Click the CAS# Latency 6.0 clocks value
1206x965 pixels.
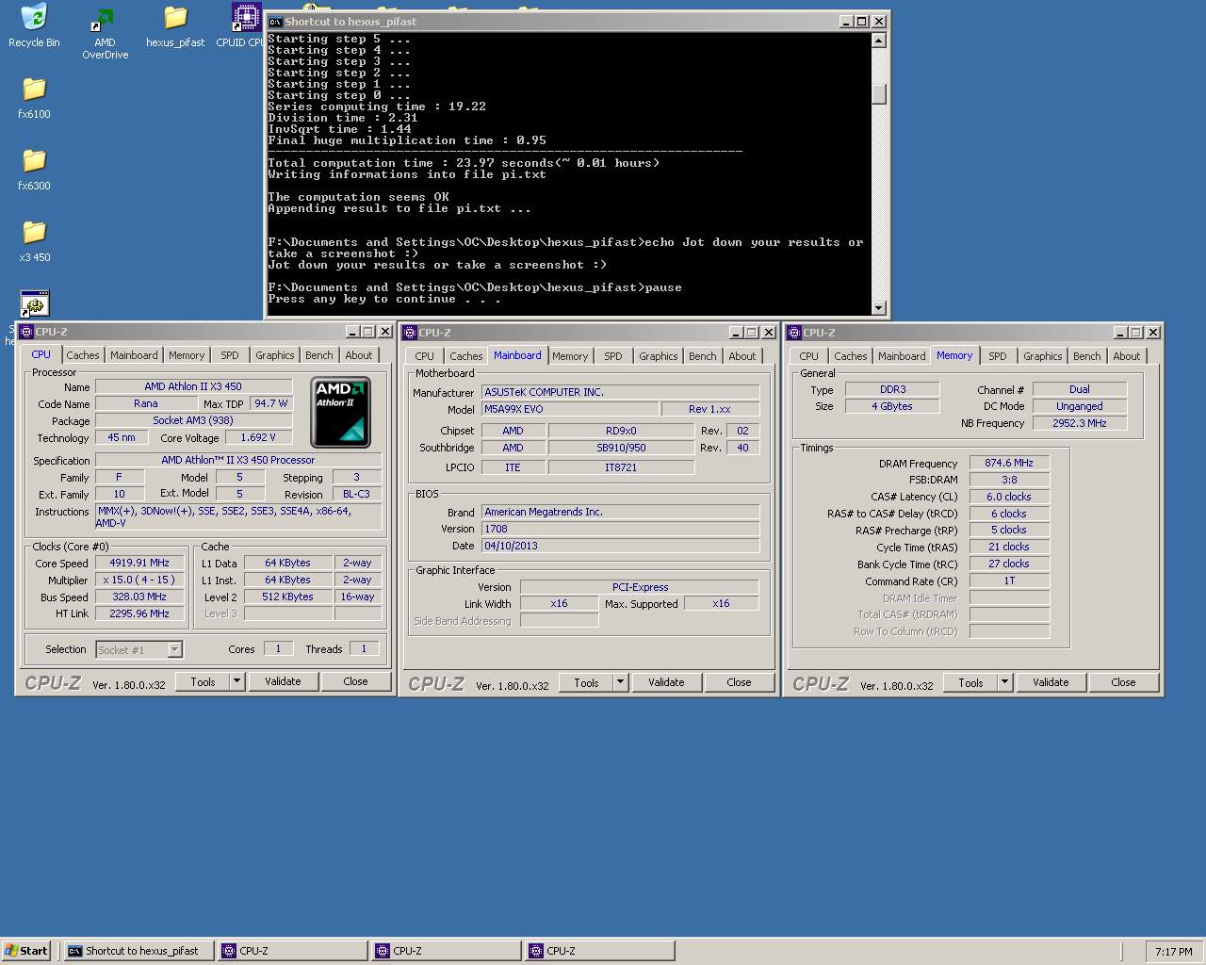[x=1009, y=497]
